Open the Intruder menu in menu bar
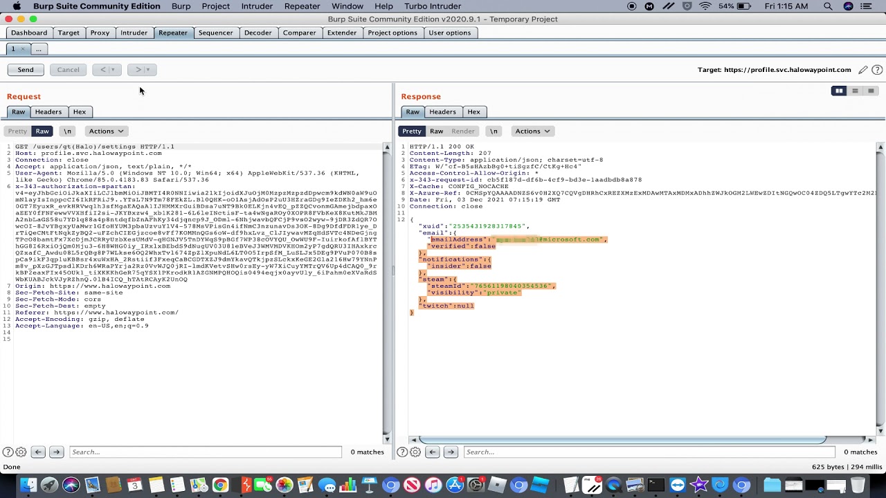The height and width of the screenshot is (498, 886). pyautogui.click(x=257, y=6)
